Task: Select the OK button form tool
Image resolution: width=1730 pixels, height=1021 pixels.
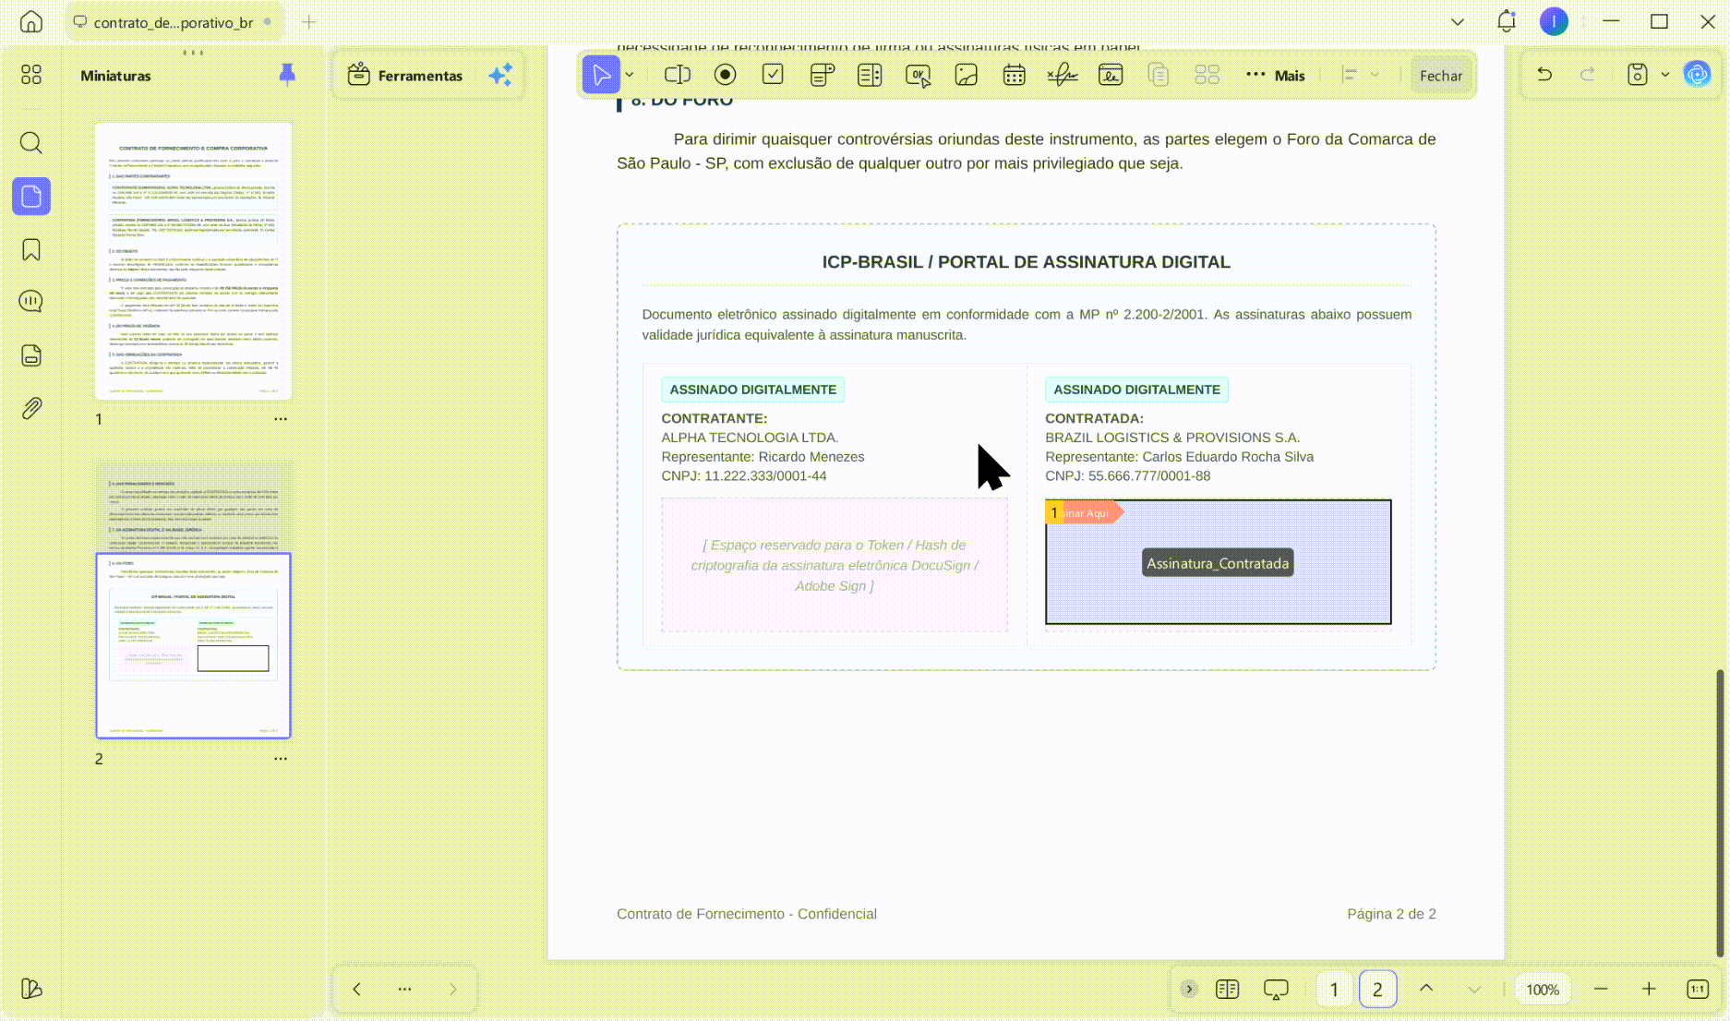Action: [x=919, y=76]
